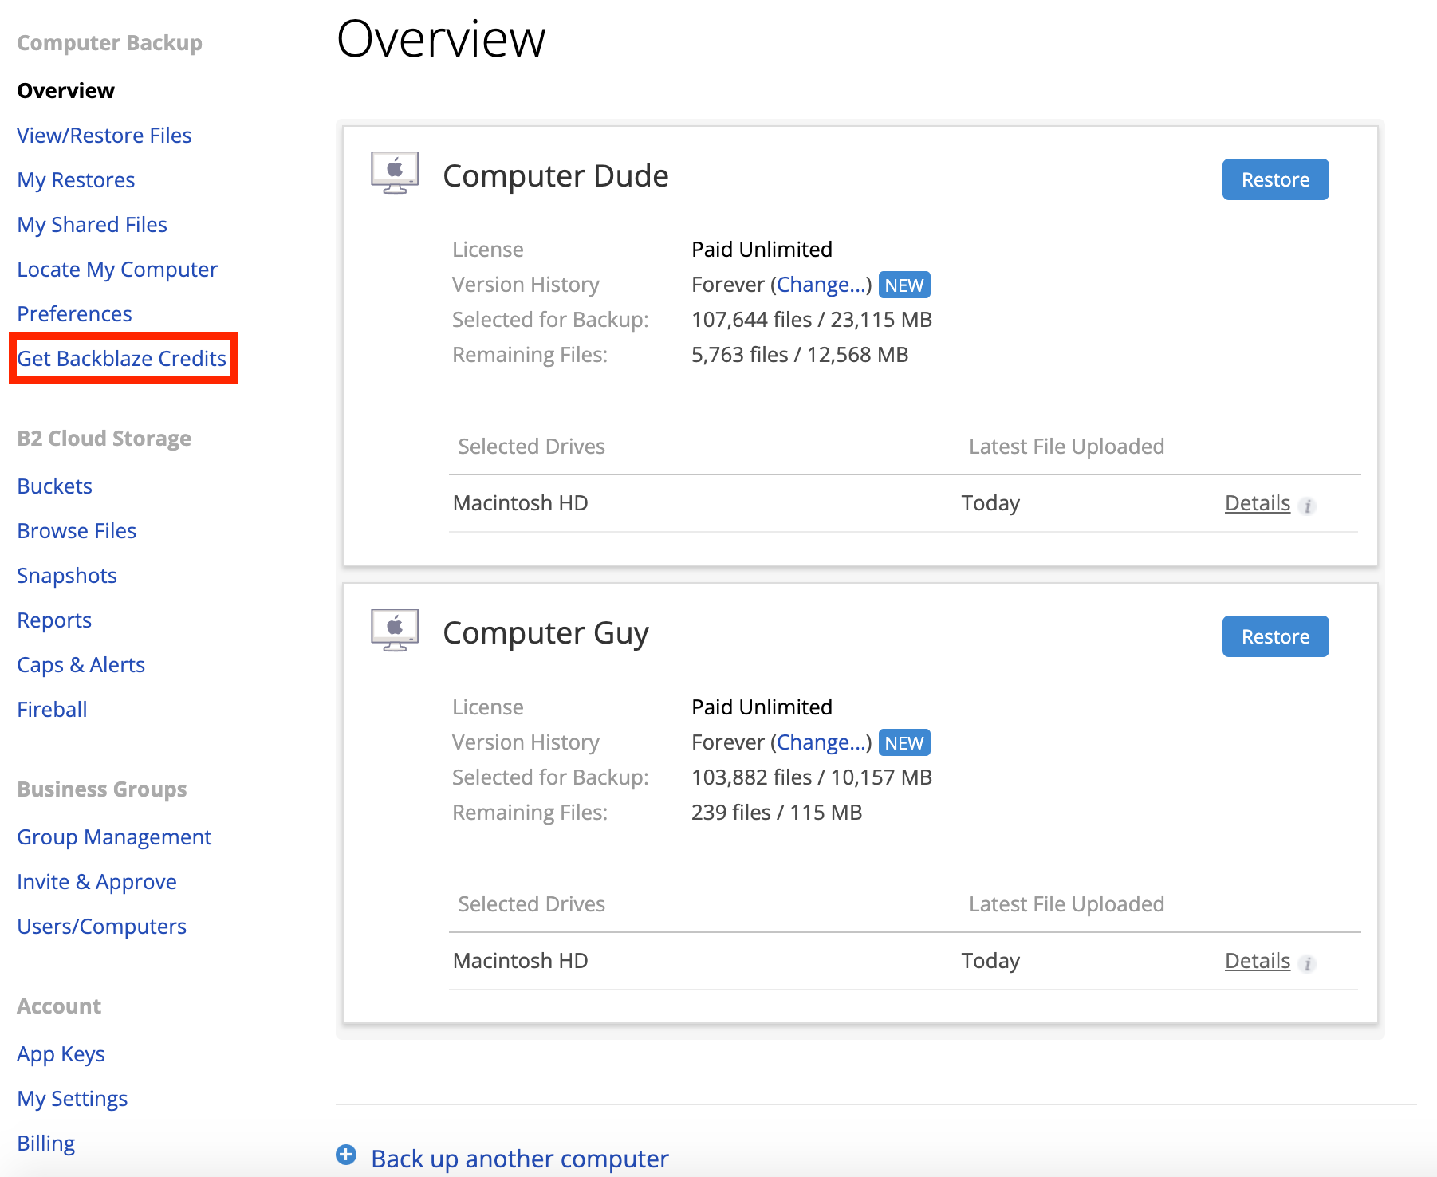This screenshot has height=1177, width=1437.
Task: Click the Computer Guy Mac computer icon
Action: (x=395, y=631)
